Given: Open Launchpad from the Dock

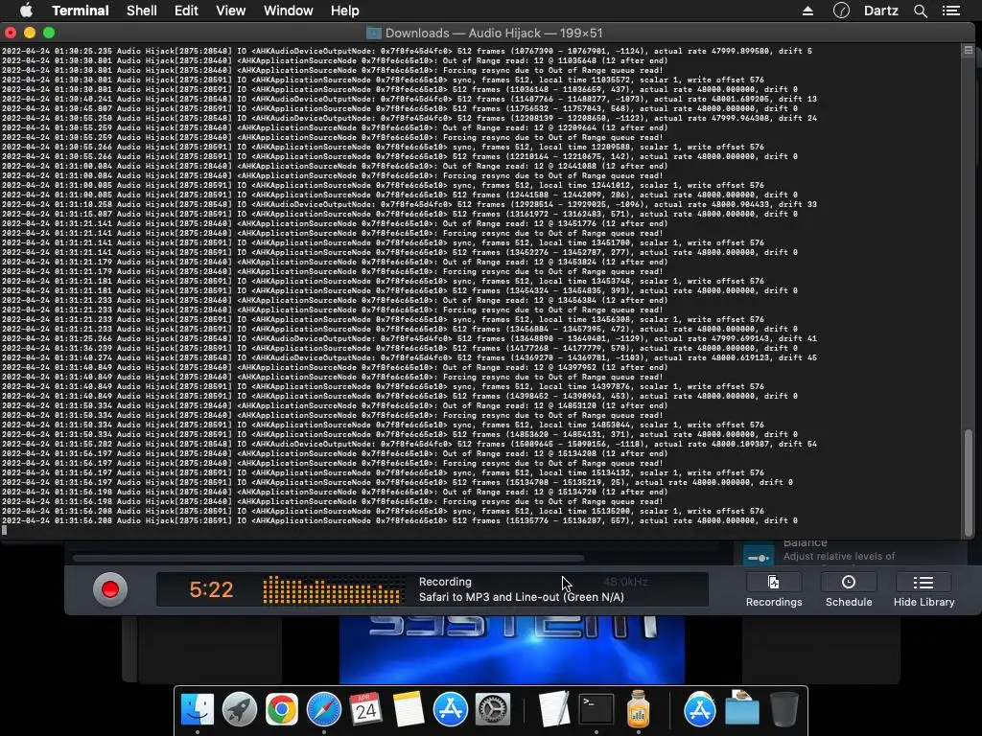Looking at the screenshot, I should click(239, 710).
